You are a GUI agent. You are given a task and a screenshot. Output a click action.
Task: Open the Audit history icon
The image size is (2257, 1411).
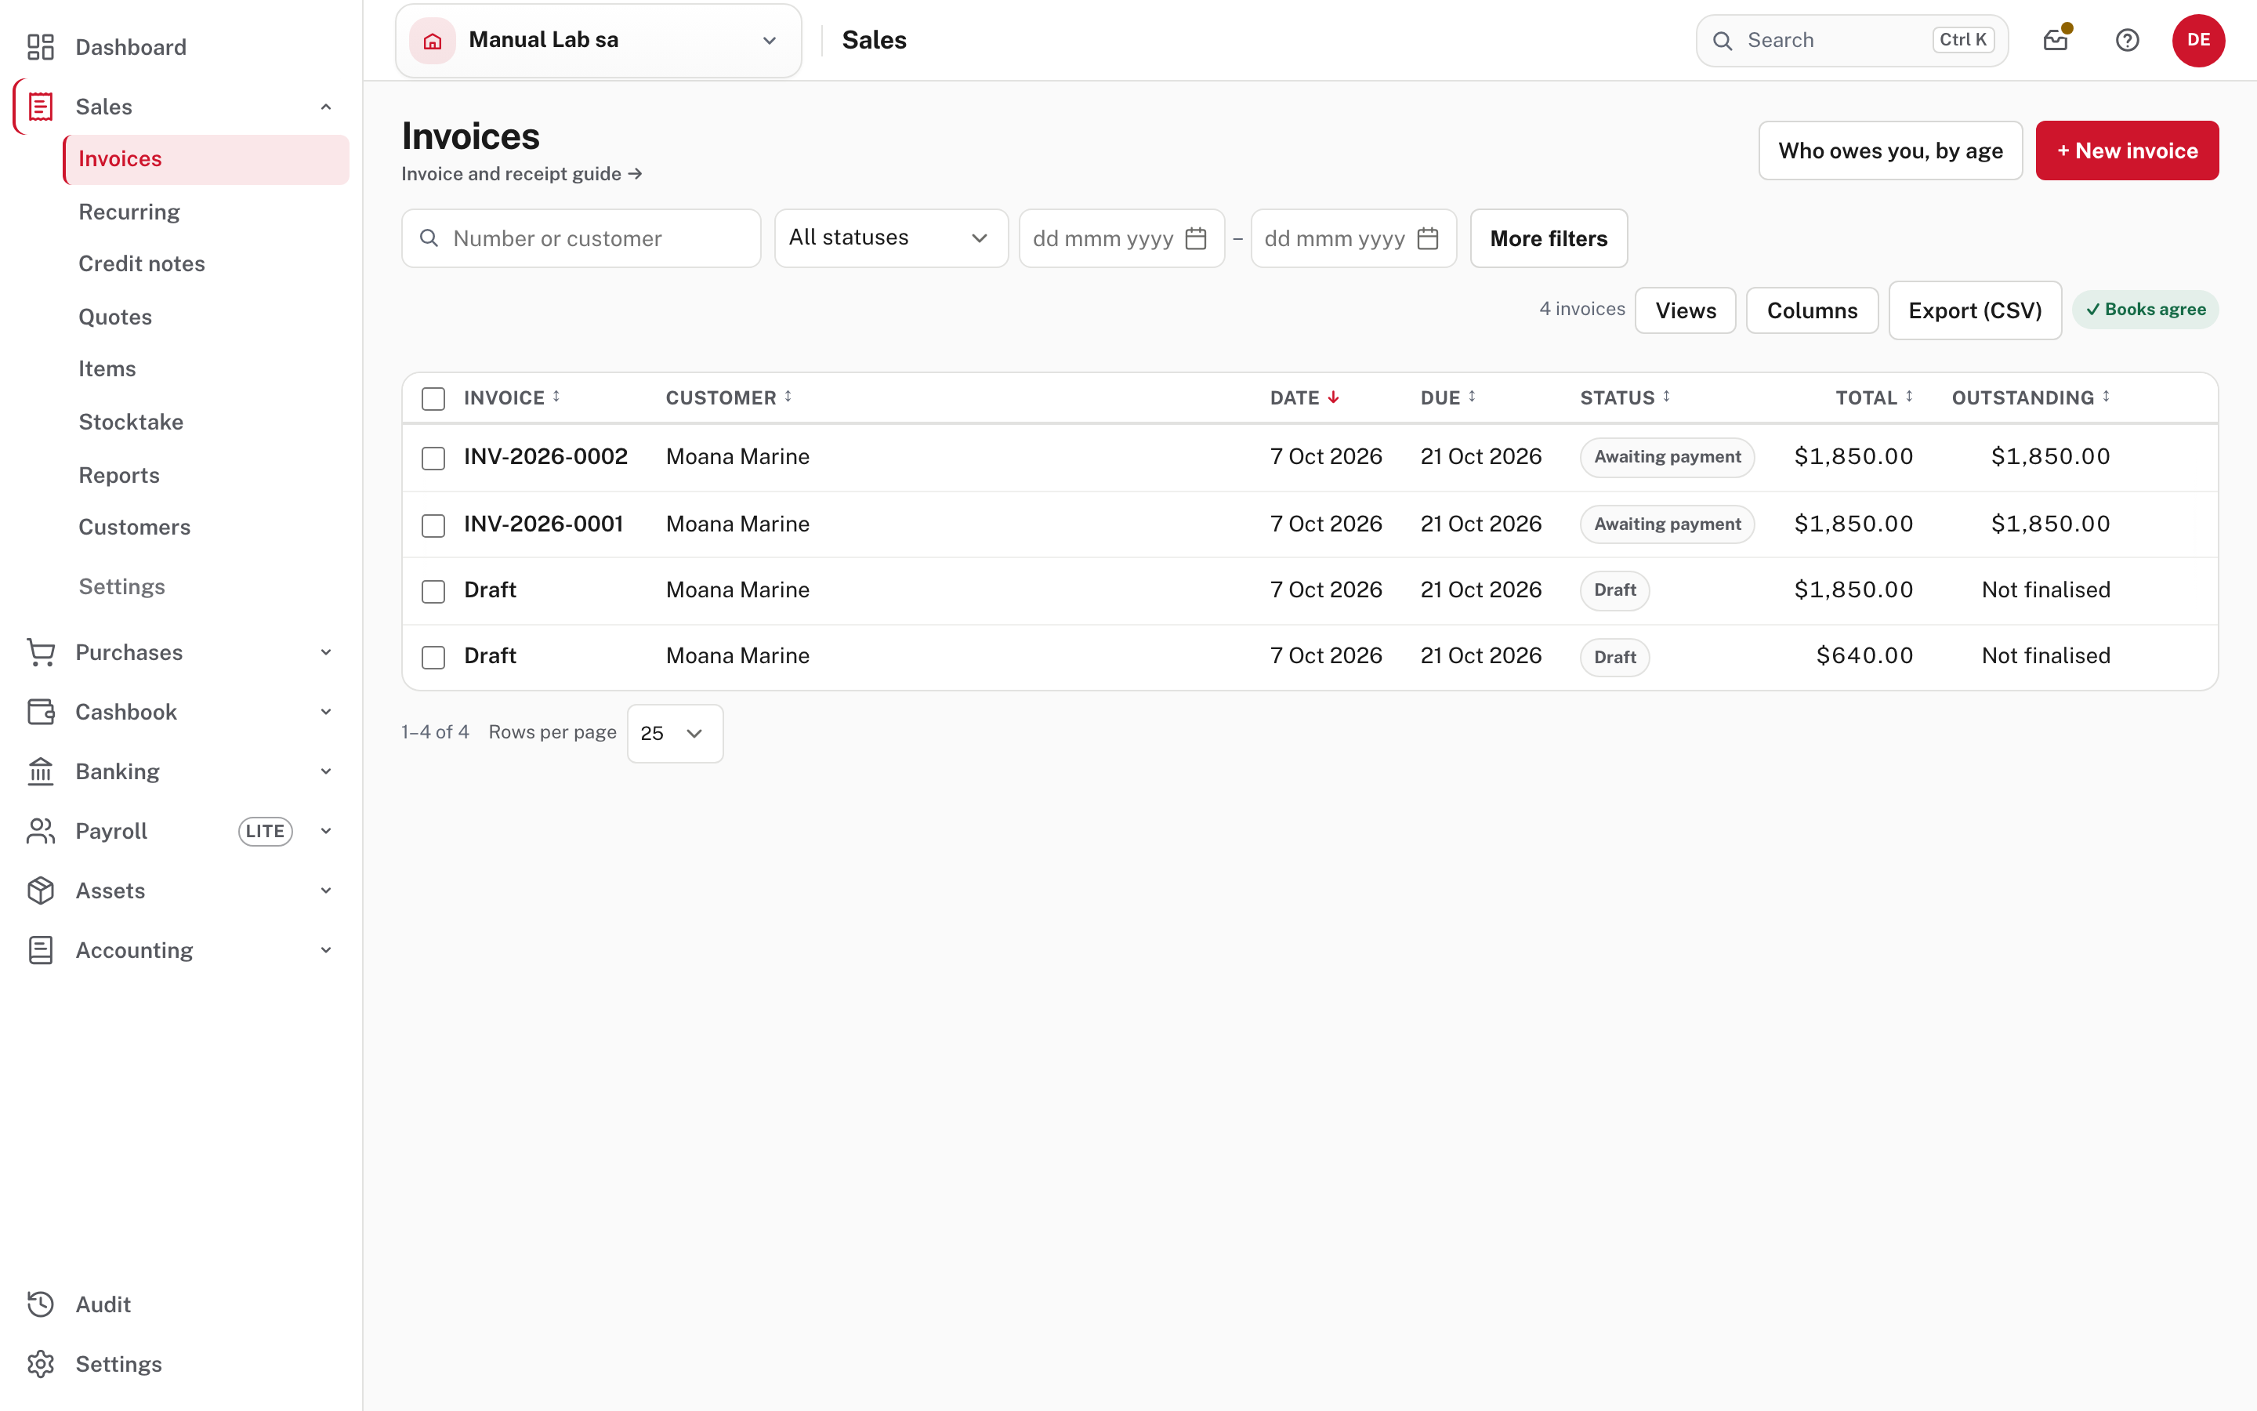pyautogui.click(x=40, y=1304)
